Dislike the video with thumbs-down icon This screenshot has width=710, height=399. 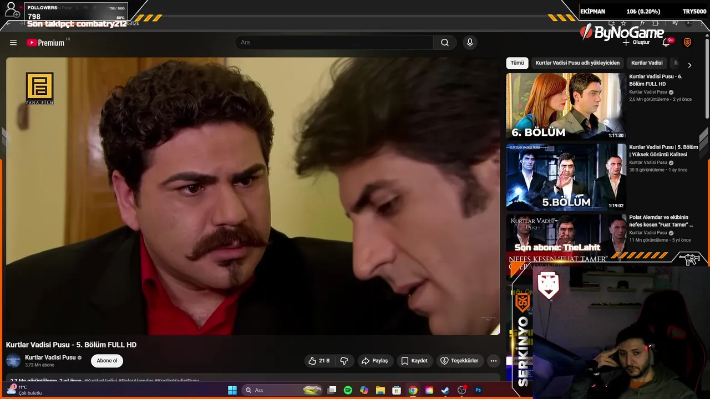(344, 361)
